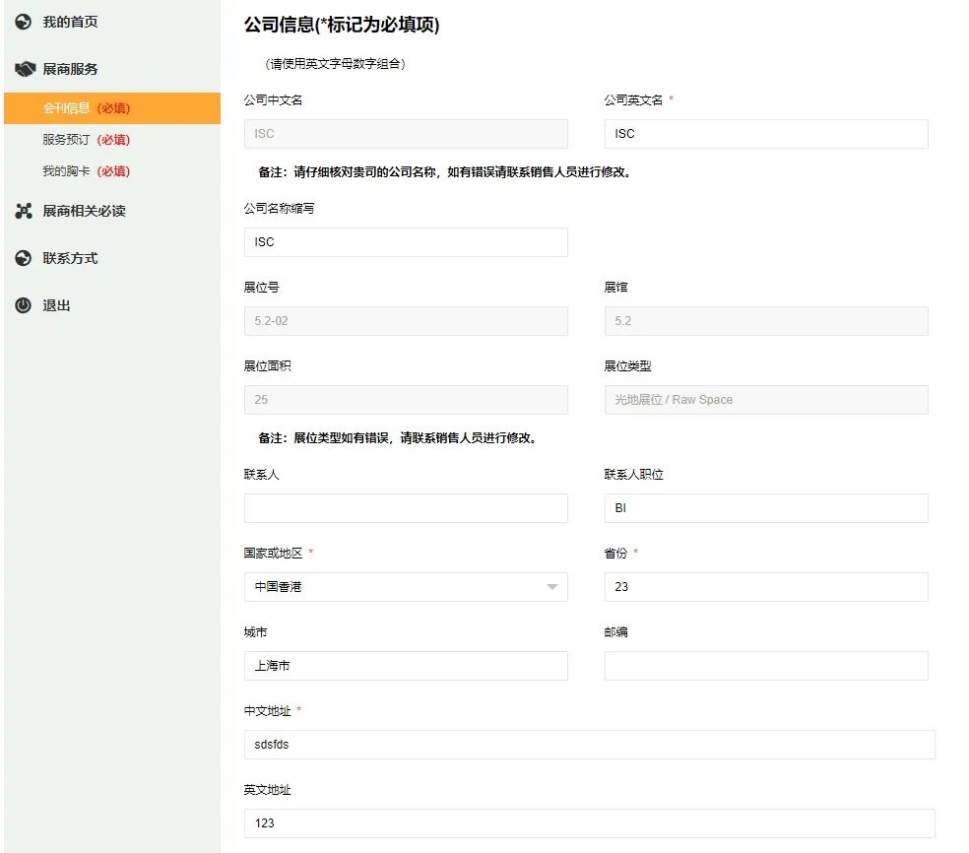Click the 英文地址 field containing 123
The width and height of the screenshot is (969, 853).
(590, 823)
